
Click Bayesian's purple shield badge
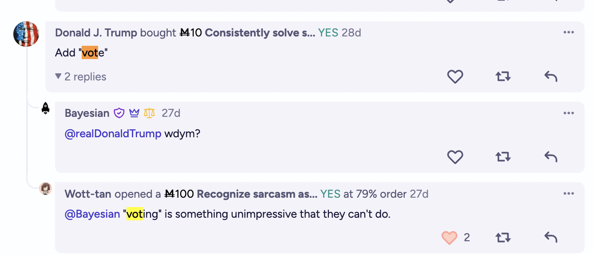point(119,113)
